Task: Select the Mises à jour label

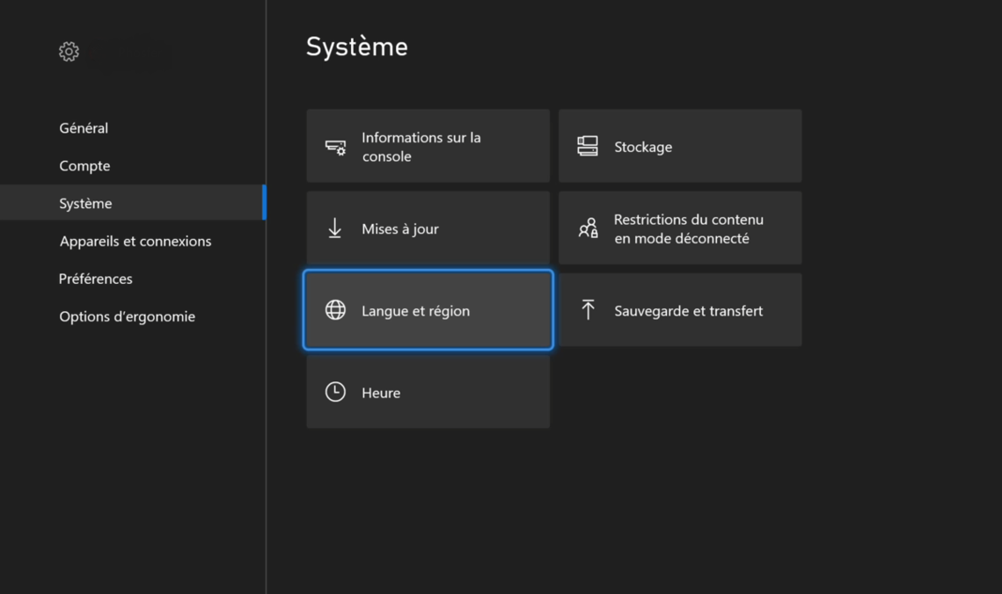Action: 400,229
